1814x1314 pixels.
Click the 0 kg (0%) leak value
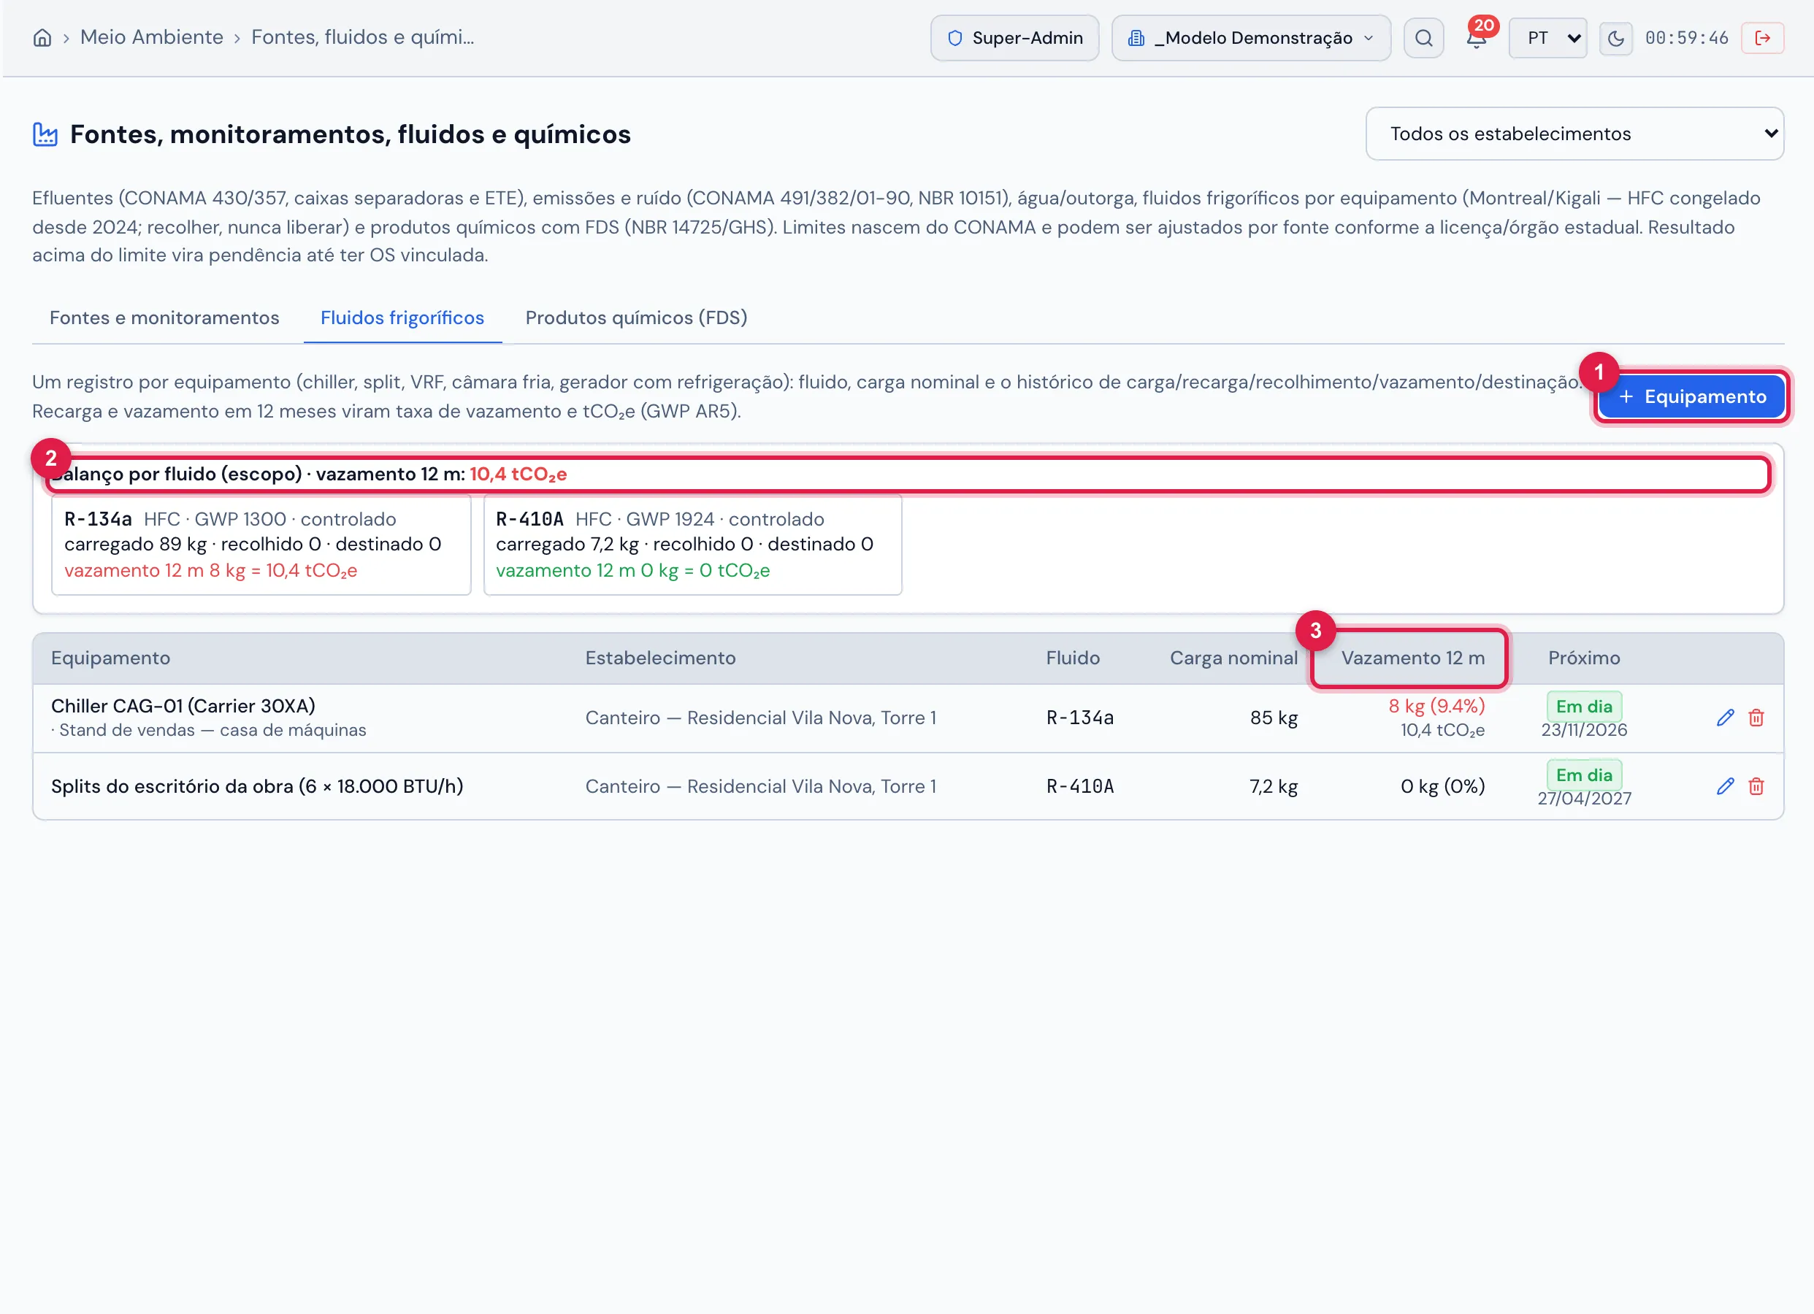coord(1442,786)
